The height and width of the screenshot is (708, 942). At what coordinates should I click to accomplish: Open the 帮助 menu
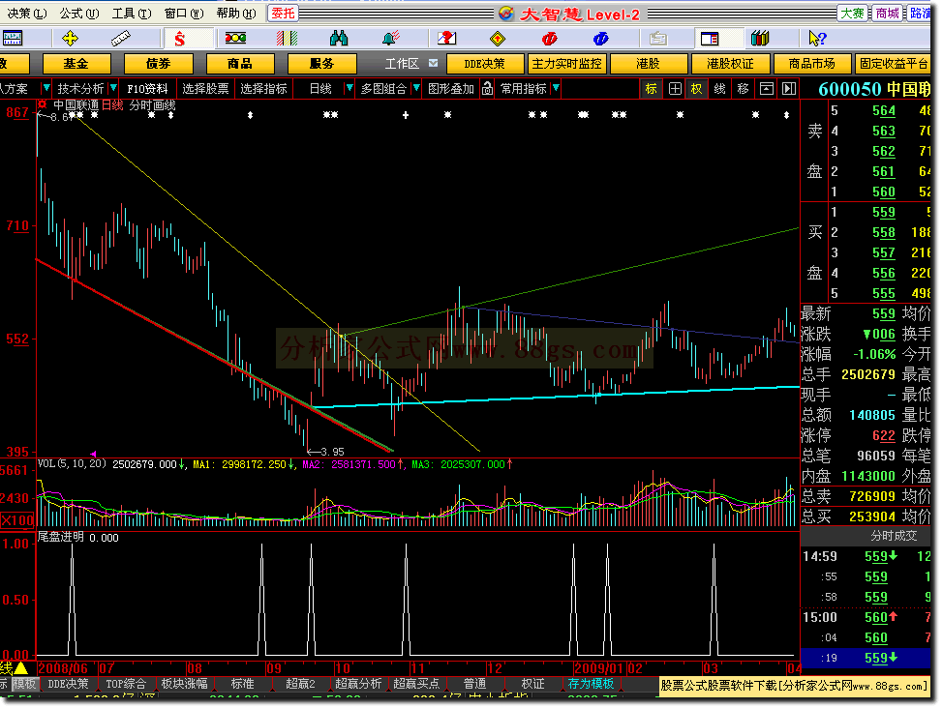click(x=236, y=13)
